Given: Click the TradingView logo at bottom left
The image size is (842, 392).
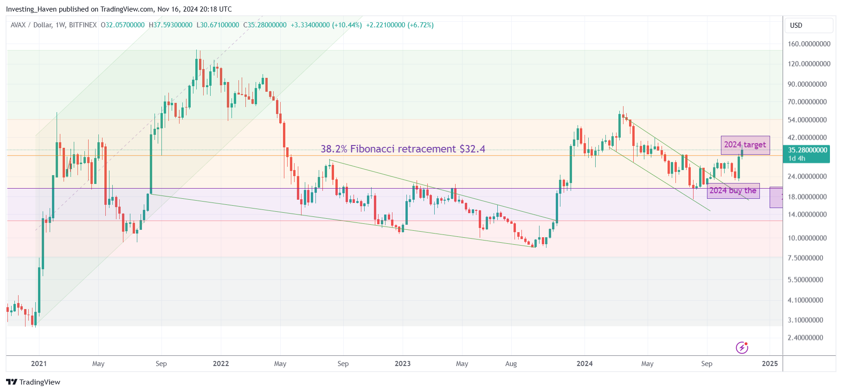Looking at the screenshot, I should click(x=33, y=382).
